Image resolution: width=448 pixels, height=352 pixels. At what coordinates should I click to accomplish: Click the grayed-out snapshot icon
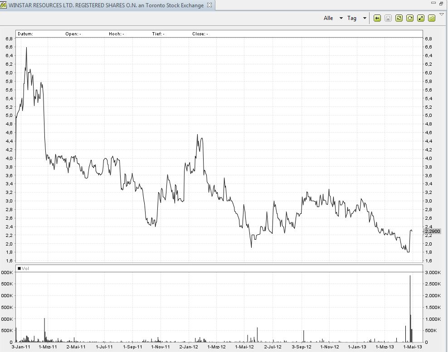coord(388,18)
